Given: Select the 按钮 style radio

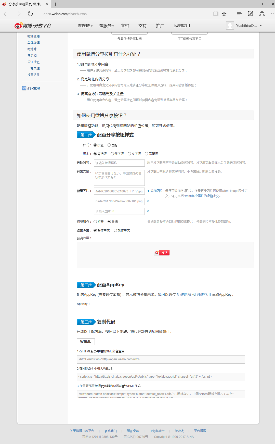Looking at the screenshot, I should click(95, 145).
